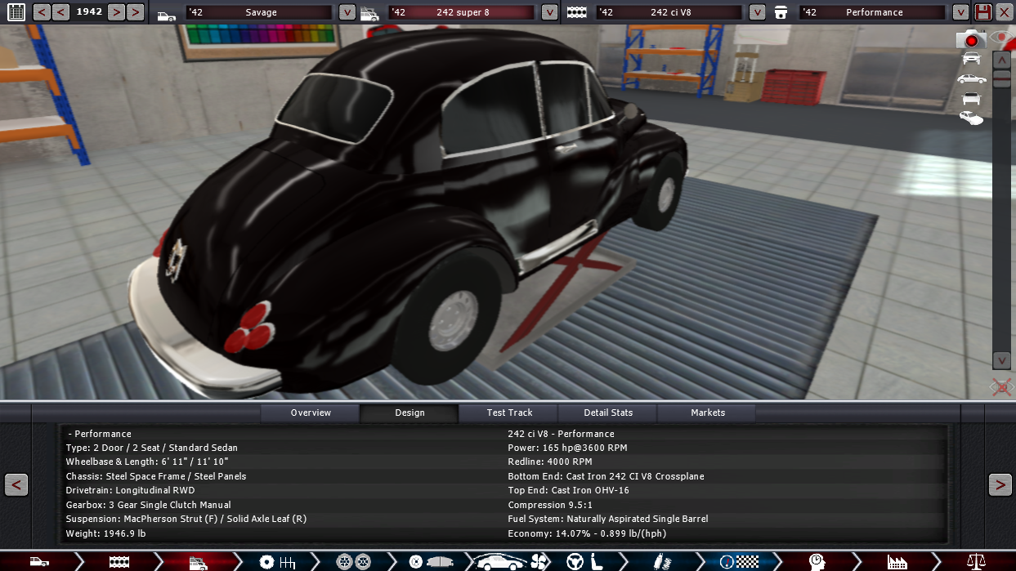
Task: Open the Markets tab
Action: [707, 413]
